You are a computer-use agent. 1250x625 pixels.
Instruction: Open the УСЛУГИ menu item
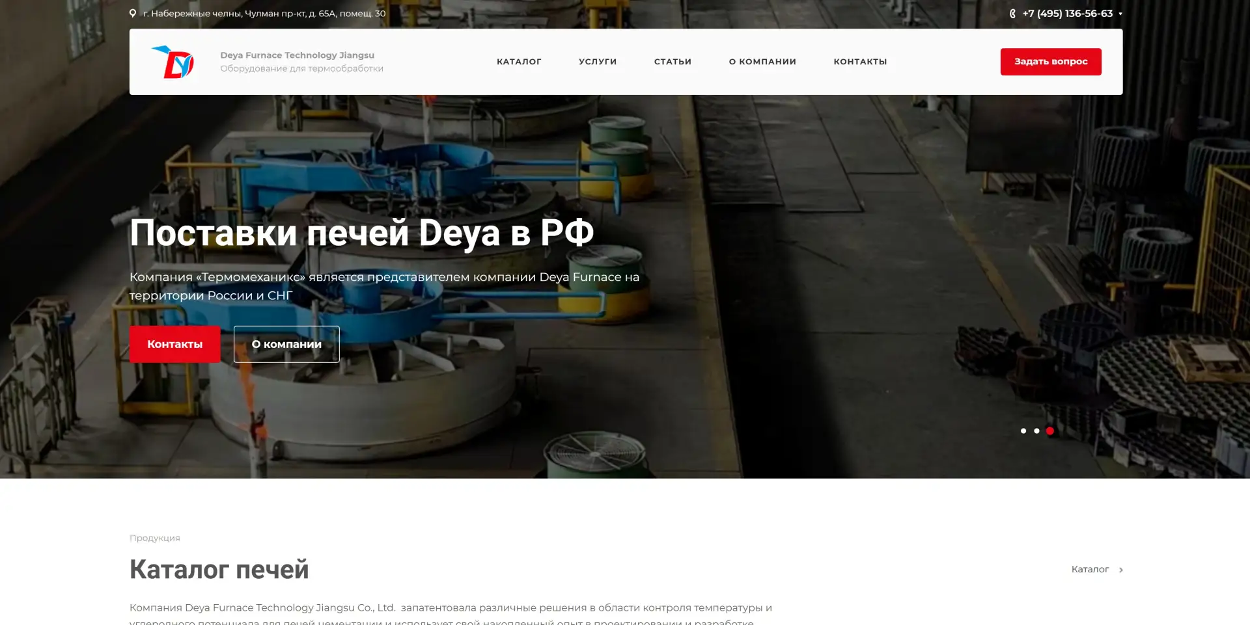(598, 62)
